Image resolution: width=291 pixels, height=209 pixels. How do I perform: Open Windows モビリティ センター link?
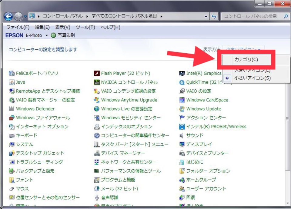click(x=131, y=118)
